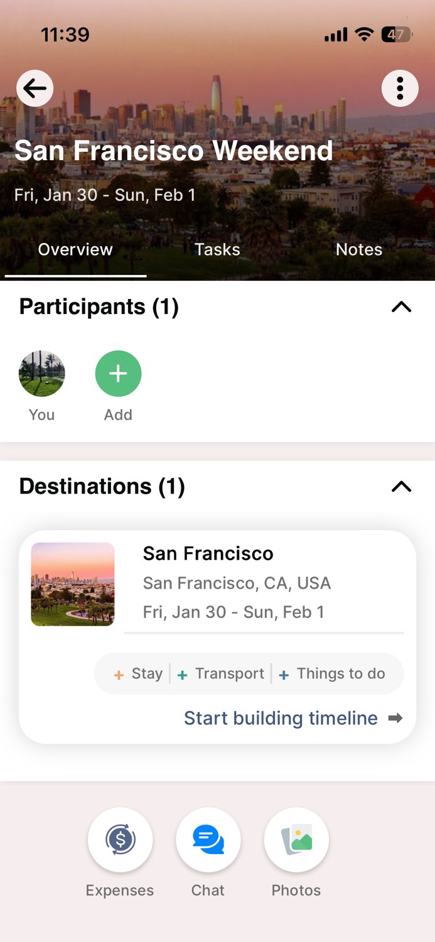
Task: Tap the arrow beside Start building timeline
Action: (395, 718)
